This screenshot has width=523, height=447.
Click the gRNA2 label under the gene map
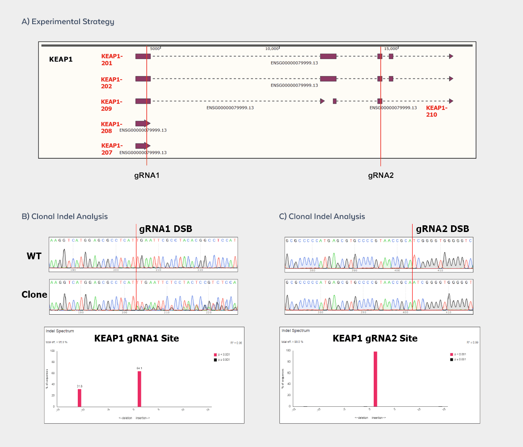point(381,175)
